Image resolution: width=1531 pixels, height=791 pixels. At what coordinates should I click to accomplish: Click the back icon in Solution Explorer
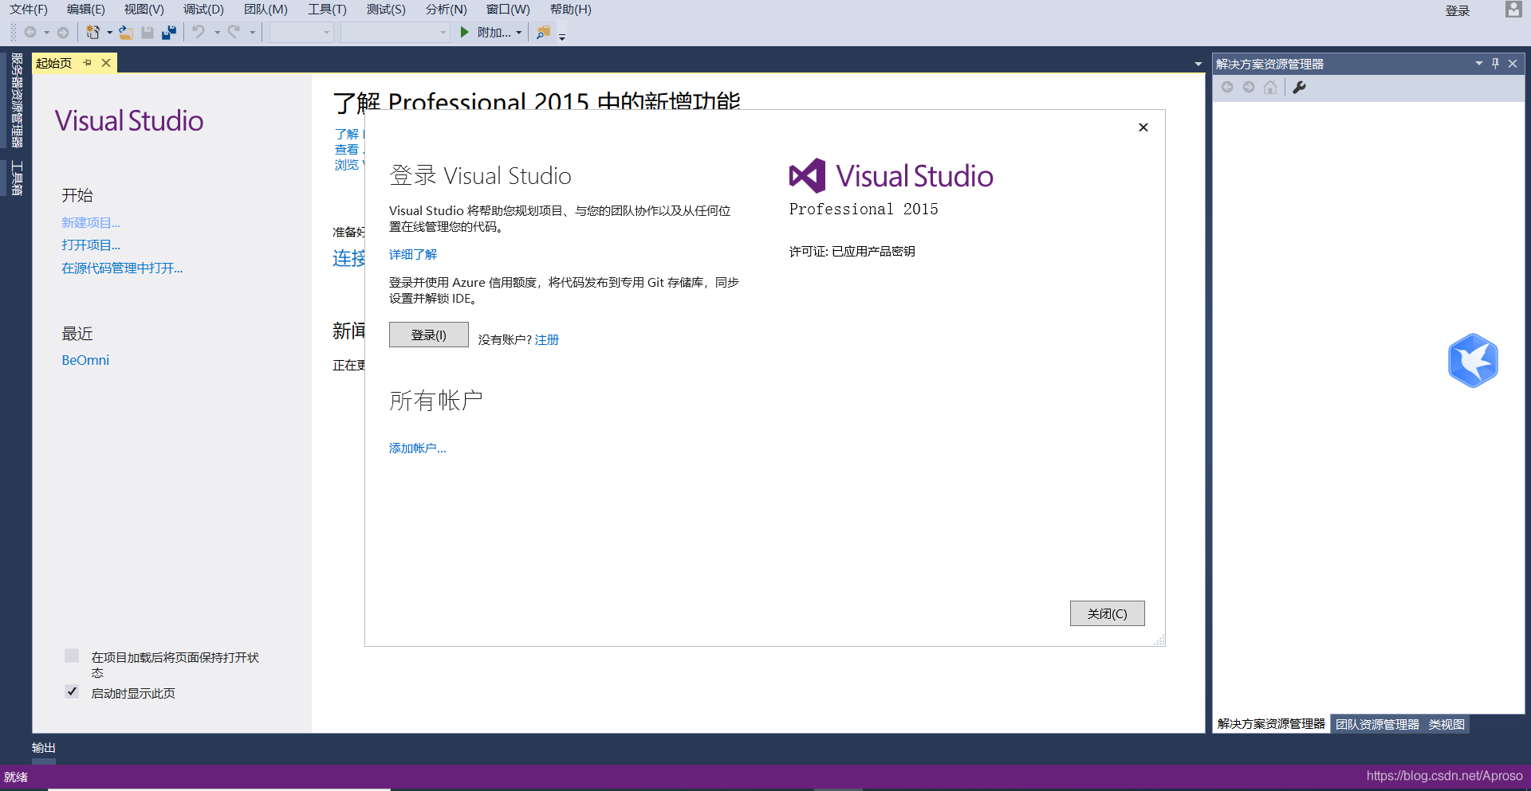[x=1227, y=88]
